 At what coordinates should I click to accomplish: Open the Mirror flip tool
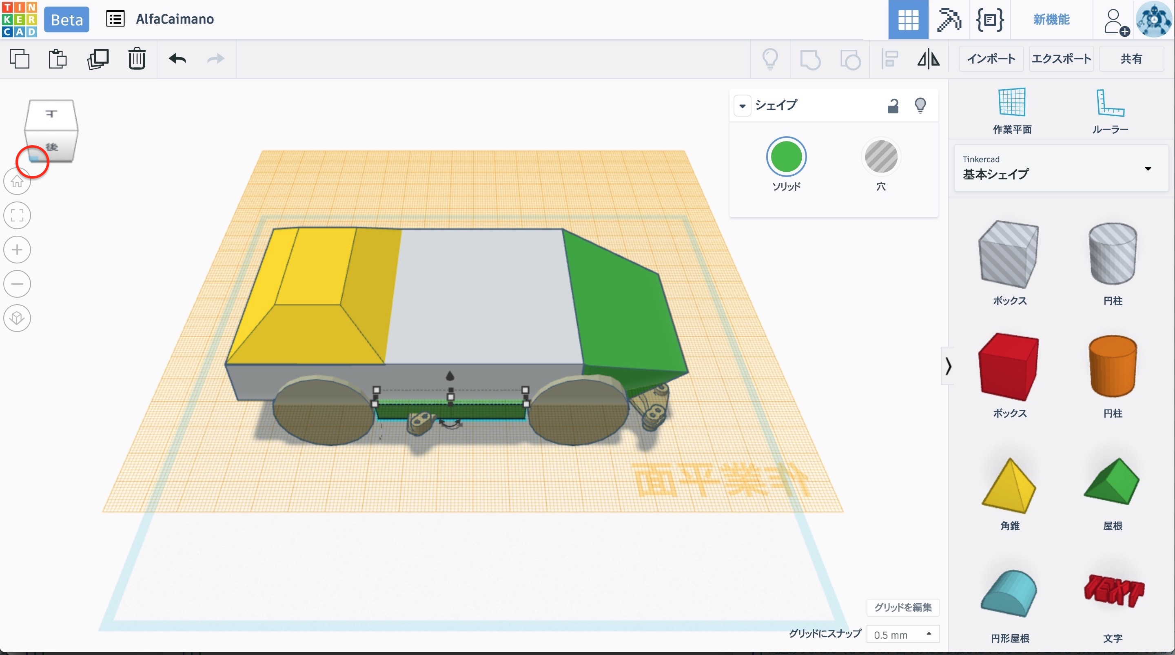[928, 59]
